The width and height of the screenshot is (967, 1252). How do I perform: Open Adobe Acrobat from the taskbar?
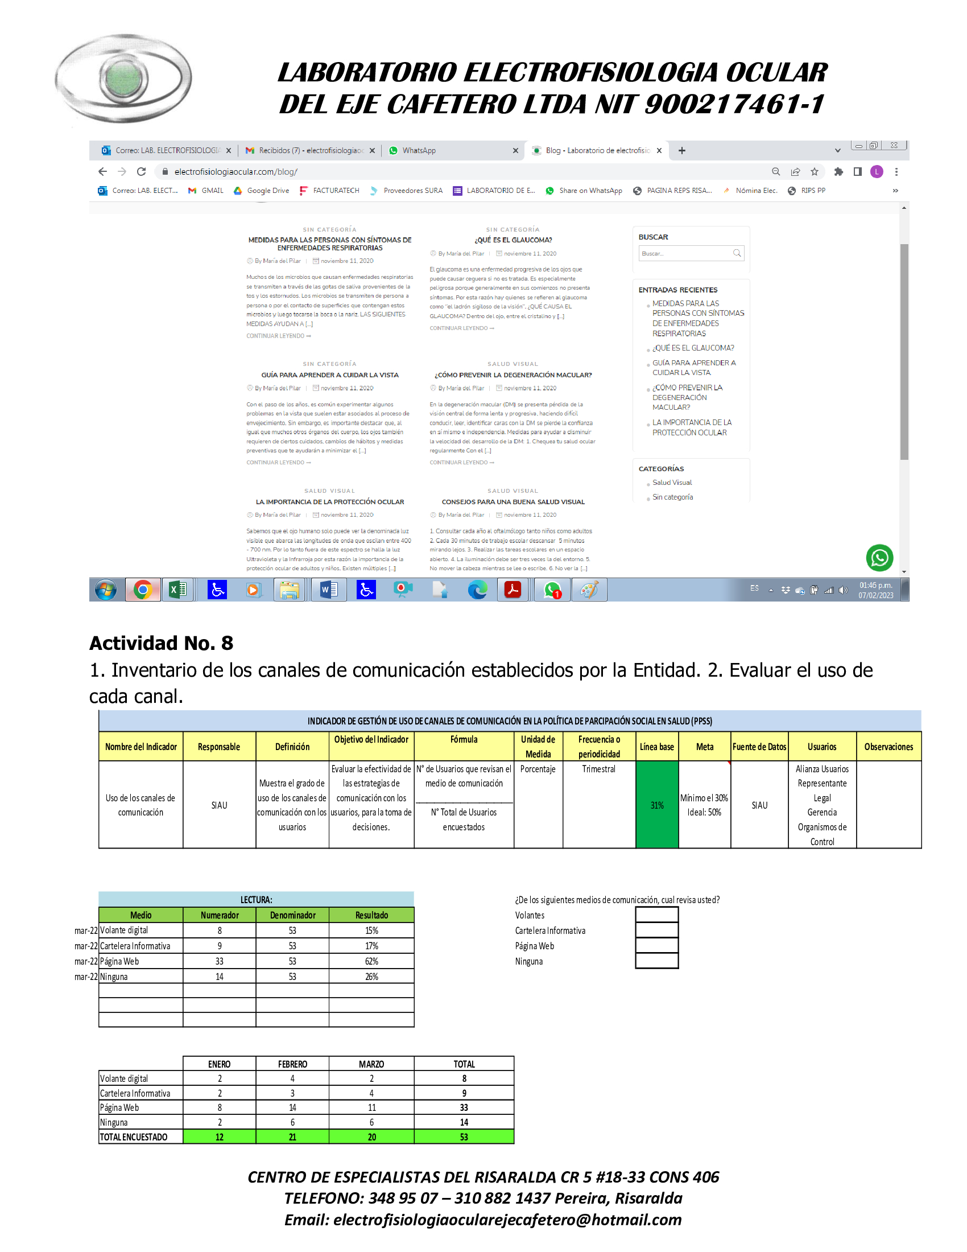(513, 590)
